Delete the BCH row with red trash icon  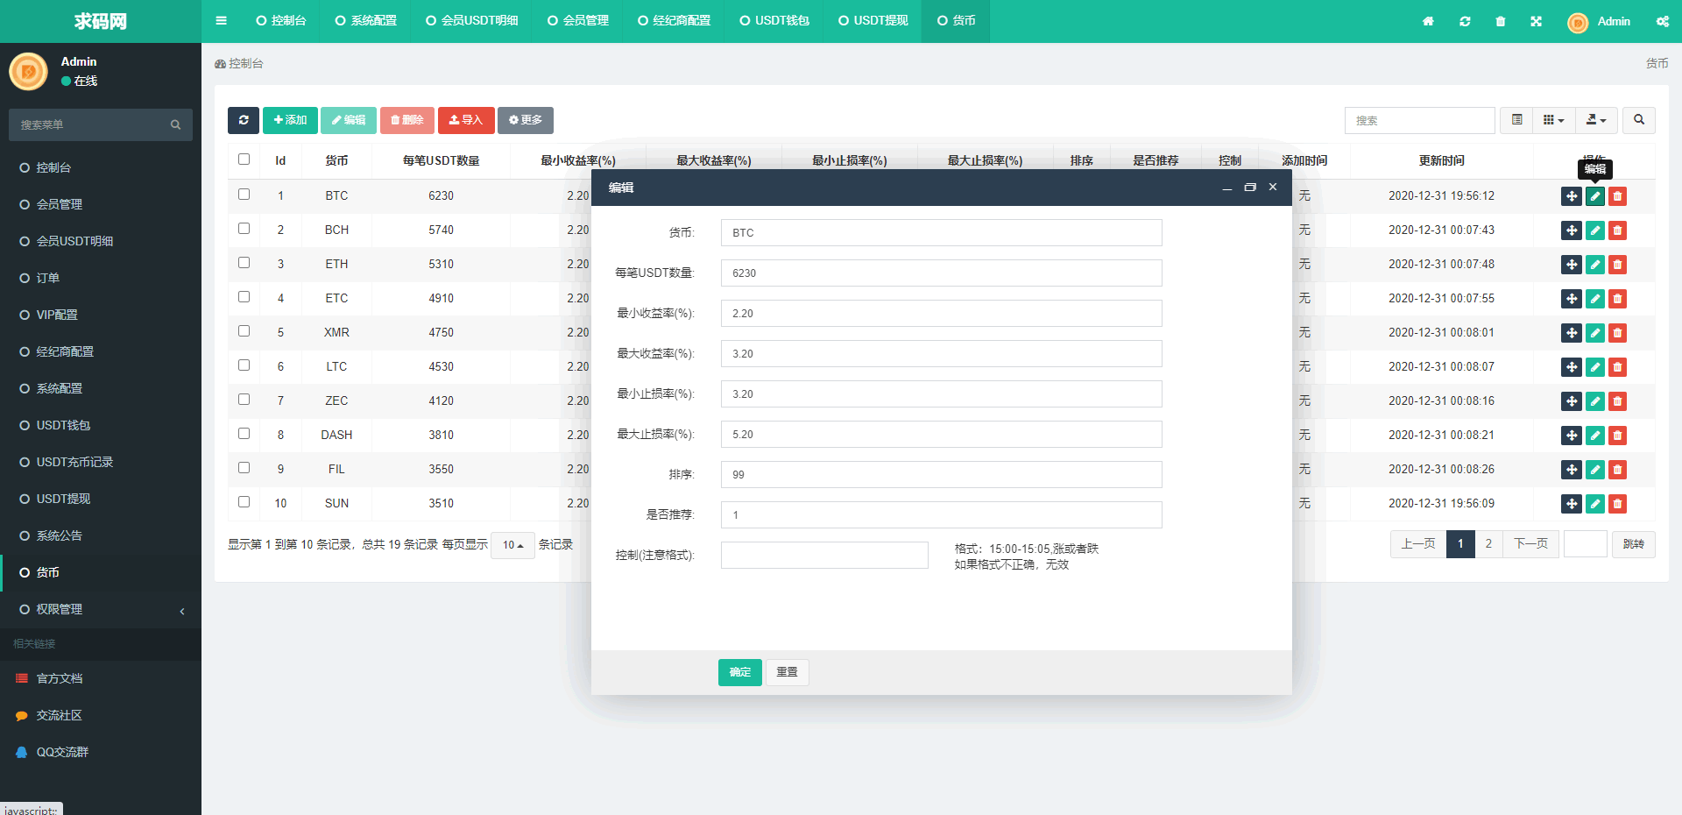coord(1617,230)
